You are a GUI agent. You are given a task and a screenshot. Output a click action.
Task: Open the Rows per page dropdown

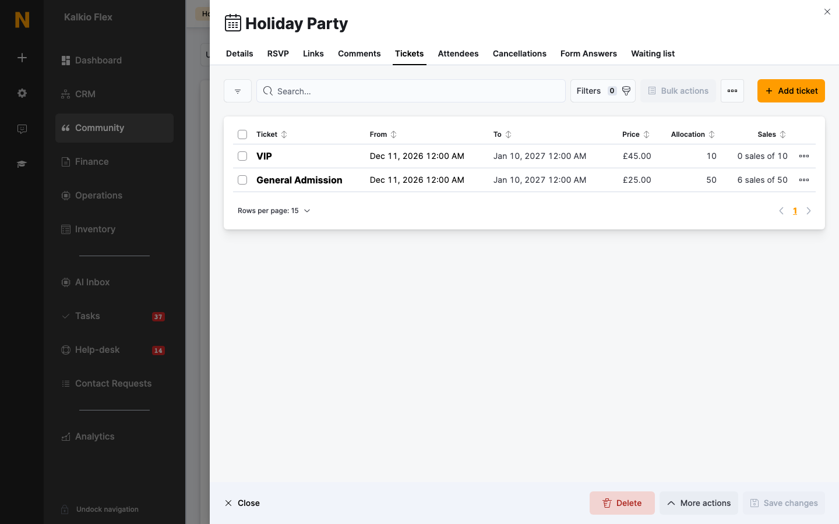pos(274,211)
